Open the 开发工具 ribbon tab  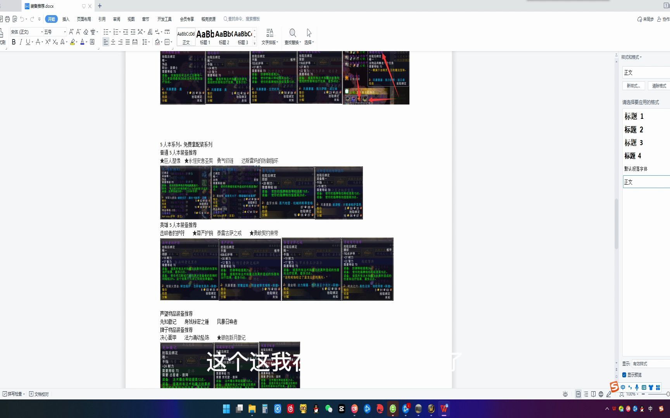[x=164, y=19]
